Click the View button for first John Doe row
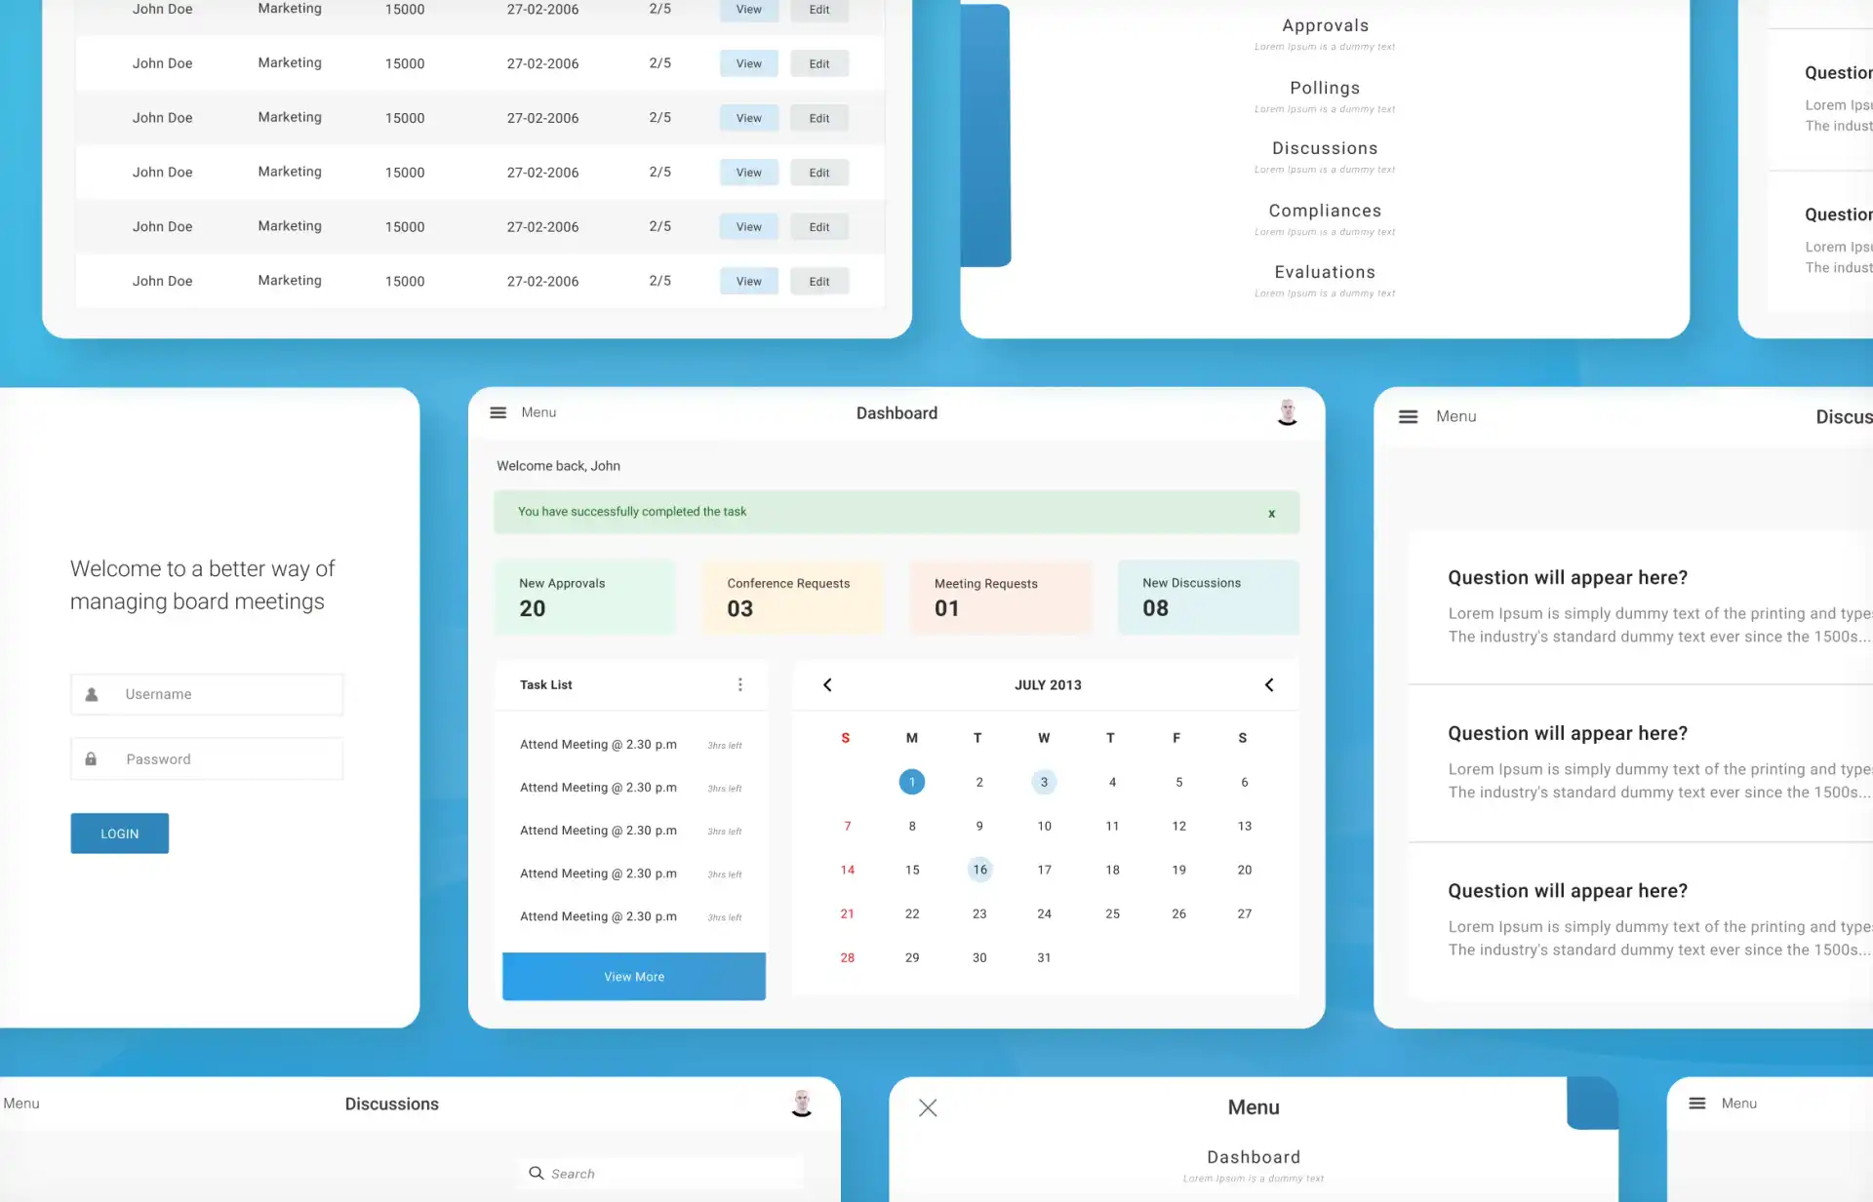 pyautogui.click(x=748, y=10)
